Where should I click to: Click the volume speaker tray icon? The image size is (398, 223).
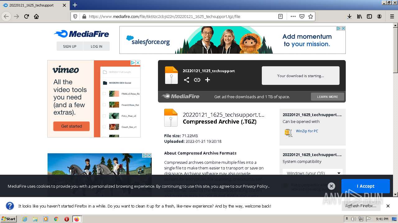[x=354, y=219]
